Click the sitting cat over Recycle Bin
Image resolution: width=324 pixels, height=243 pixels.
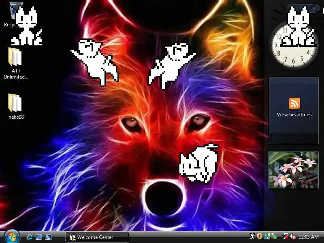pos(27,26)
